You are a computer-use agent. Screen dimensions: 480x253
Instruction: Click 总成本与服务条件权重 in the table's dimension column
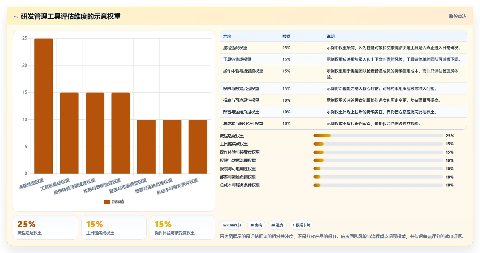pos(243,124)
